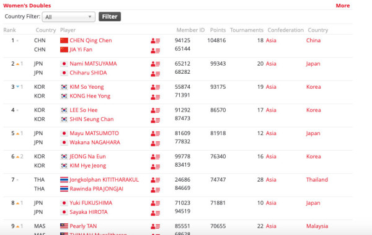Select points value 104816
This screenshot has height=235, width=372.
[216, 40]
